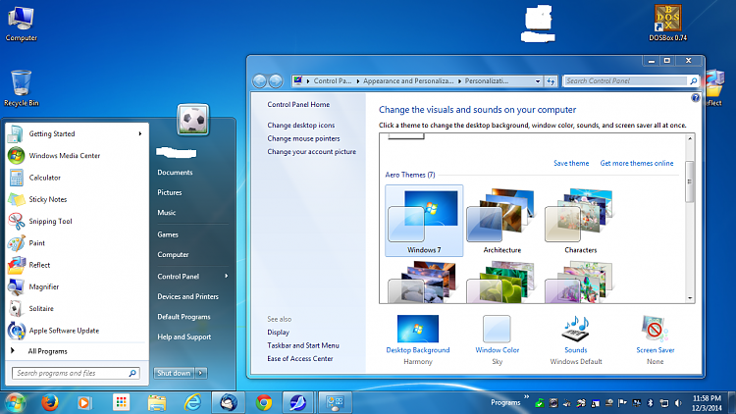Click breadcrumb arrow after Control Panel
The height and width of the screenshot is (414, 736).
click(x=357, y=81)
